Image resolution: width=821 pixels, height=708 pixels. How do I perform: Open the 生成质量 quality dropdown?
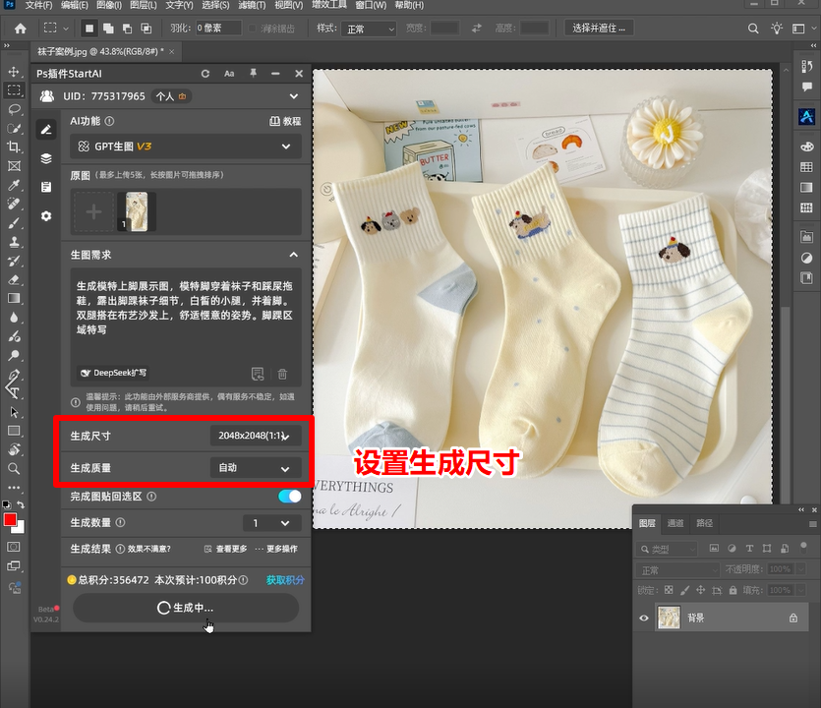coord(256,468)
